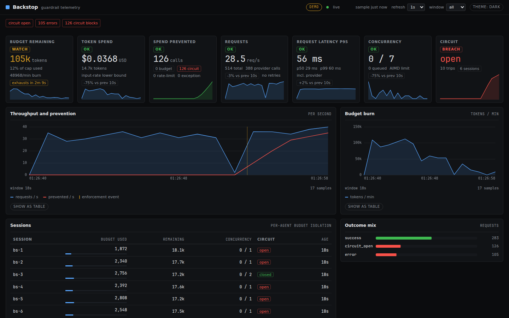The height and width of the screenshot is (318, 509).
Task: Click the green Spend Prevented sparkline
Action: point(183,90)
